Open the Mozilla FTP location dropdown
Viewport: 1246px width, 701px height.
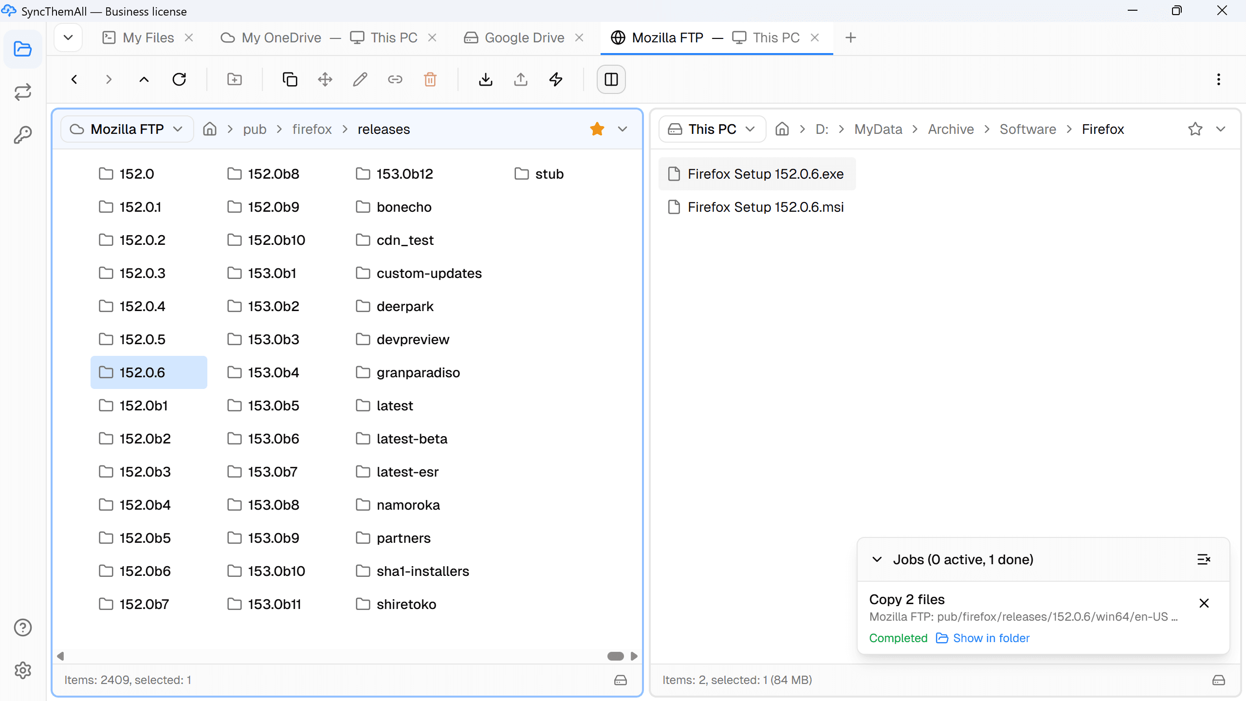tap(127, 129)
